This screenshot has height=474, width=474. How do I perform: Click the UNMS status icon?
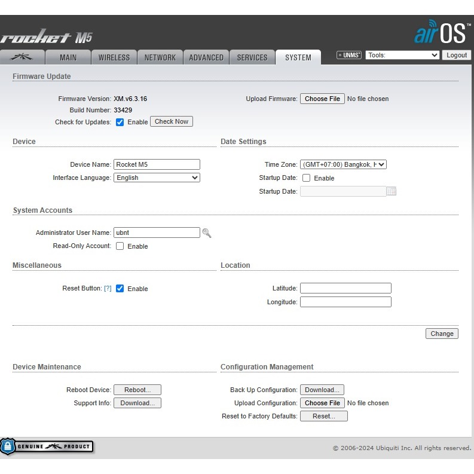(349, 55)
